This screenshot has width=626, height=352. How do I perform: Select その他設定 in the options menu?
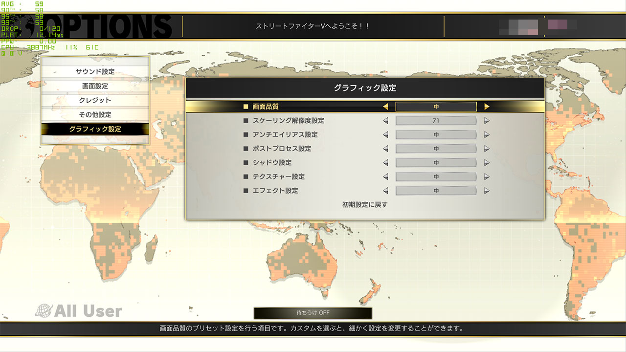95,115
